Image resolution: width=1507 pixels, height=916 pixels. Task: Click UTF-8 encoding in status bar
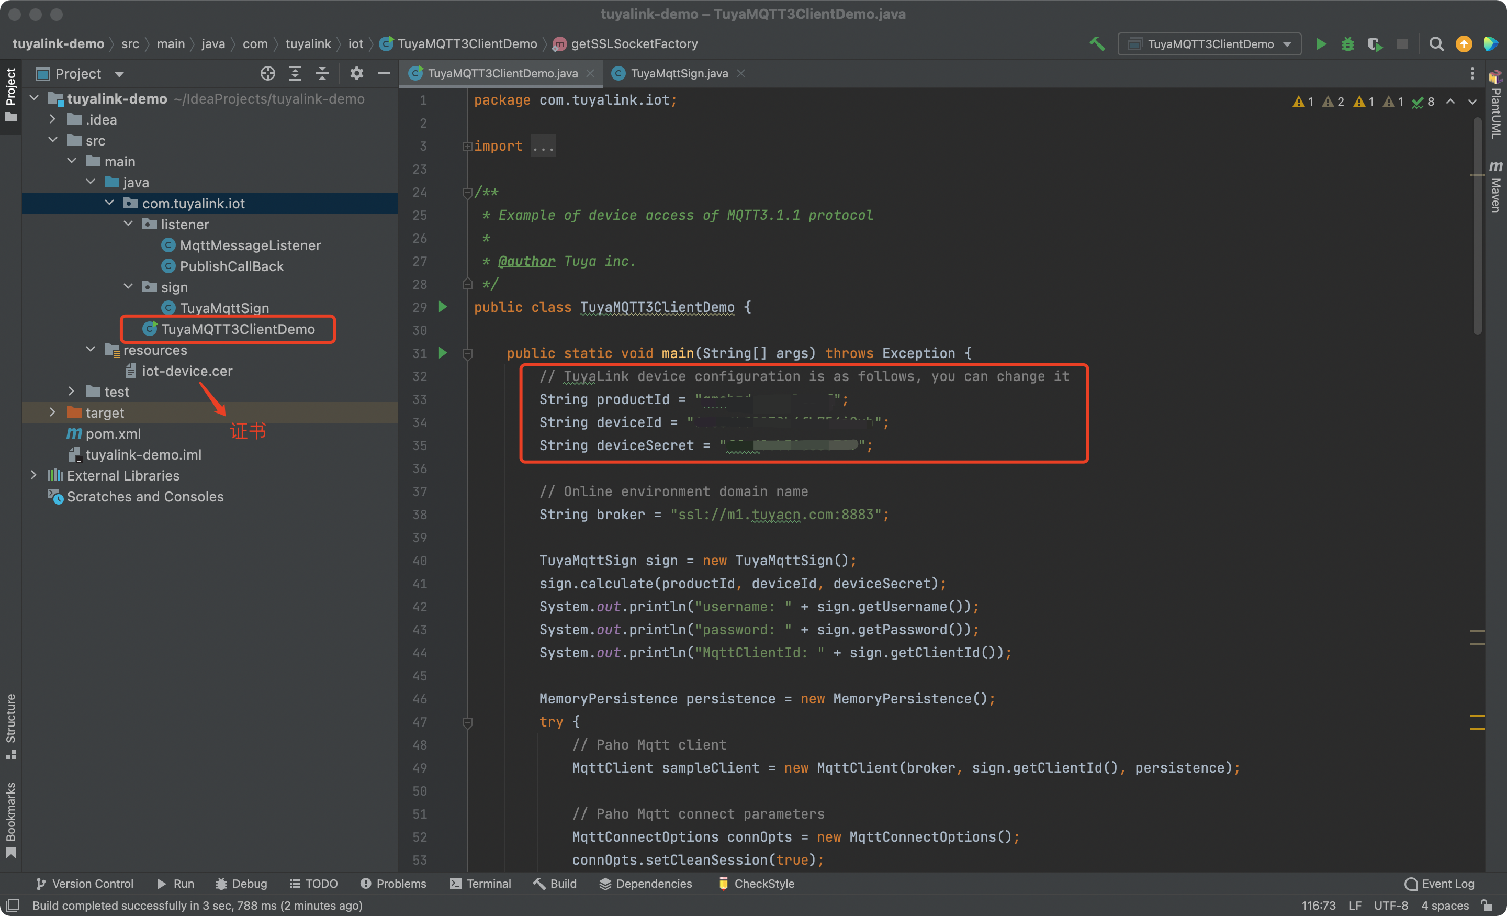[1390, 906]
